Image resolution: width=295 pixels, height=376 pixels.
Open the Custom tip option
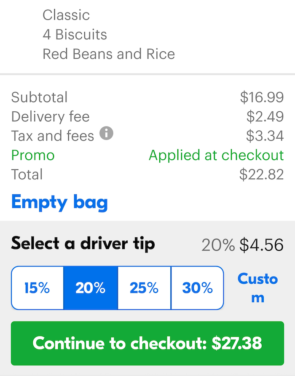pyautogui.click(x=257, y=288)
